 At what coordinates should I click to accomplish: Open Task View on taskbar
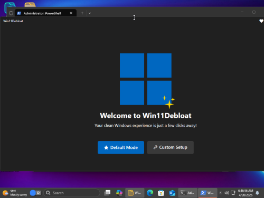tap(107, 193)
